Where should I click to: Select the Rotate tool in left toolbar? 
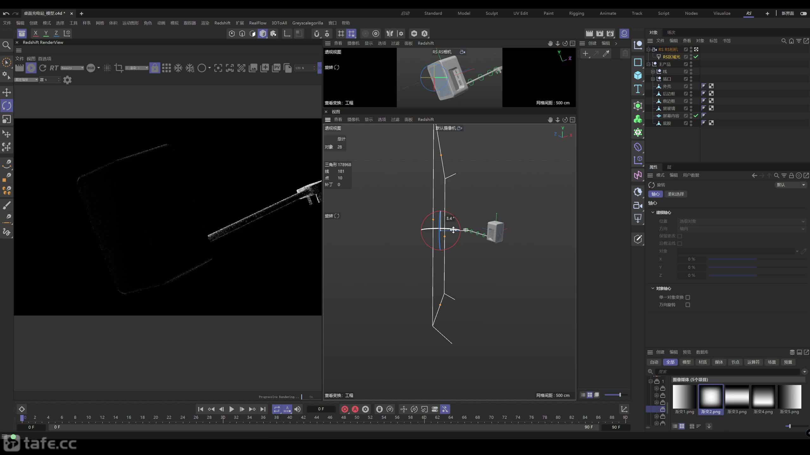click(7, 106)
